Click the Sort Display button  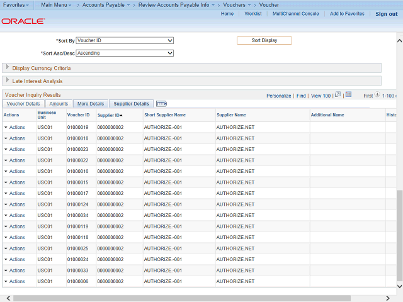click(x=264, y=40)
